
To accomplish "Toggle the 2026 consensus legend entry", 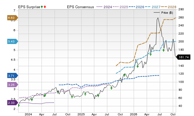I will click(x=136, y=7).
